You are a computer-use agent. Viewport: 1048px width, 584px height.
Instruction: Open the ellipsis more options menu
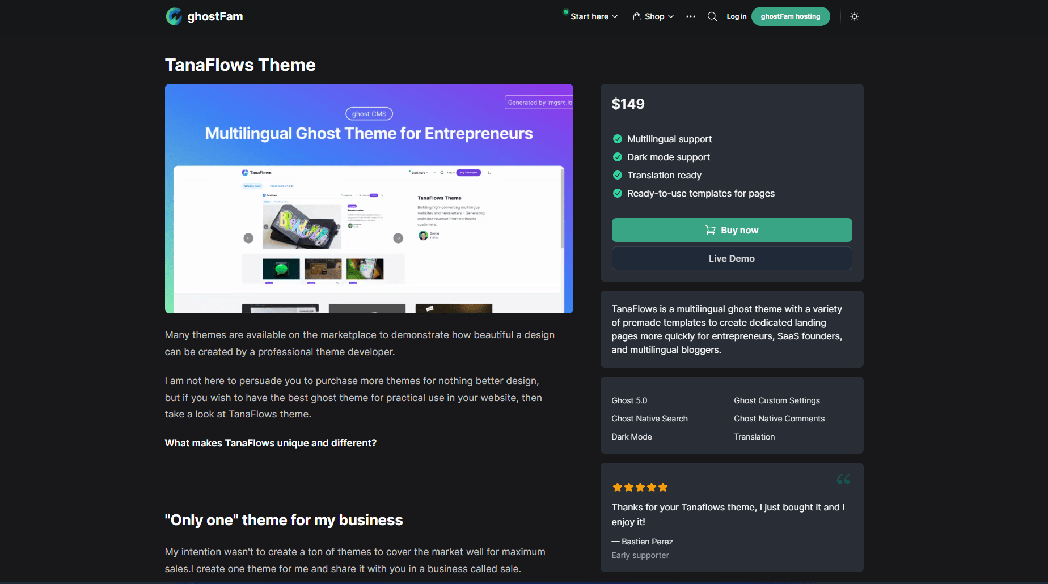coord(690,16)
